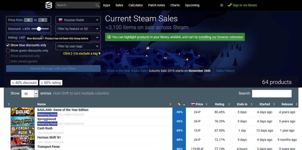The width and height of the screenshot is (302, 150).
Task: Click sort arrows on Release column
Action: [x=297, y=104]
